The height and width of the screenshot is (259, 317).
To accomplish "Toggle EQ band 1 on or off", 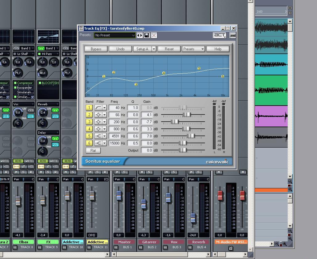I will [x=89, y=108].
